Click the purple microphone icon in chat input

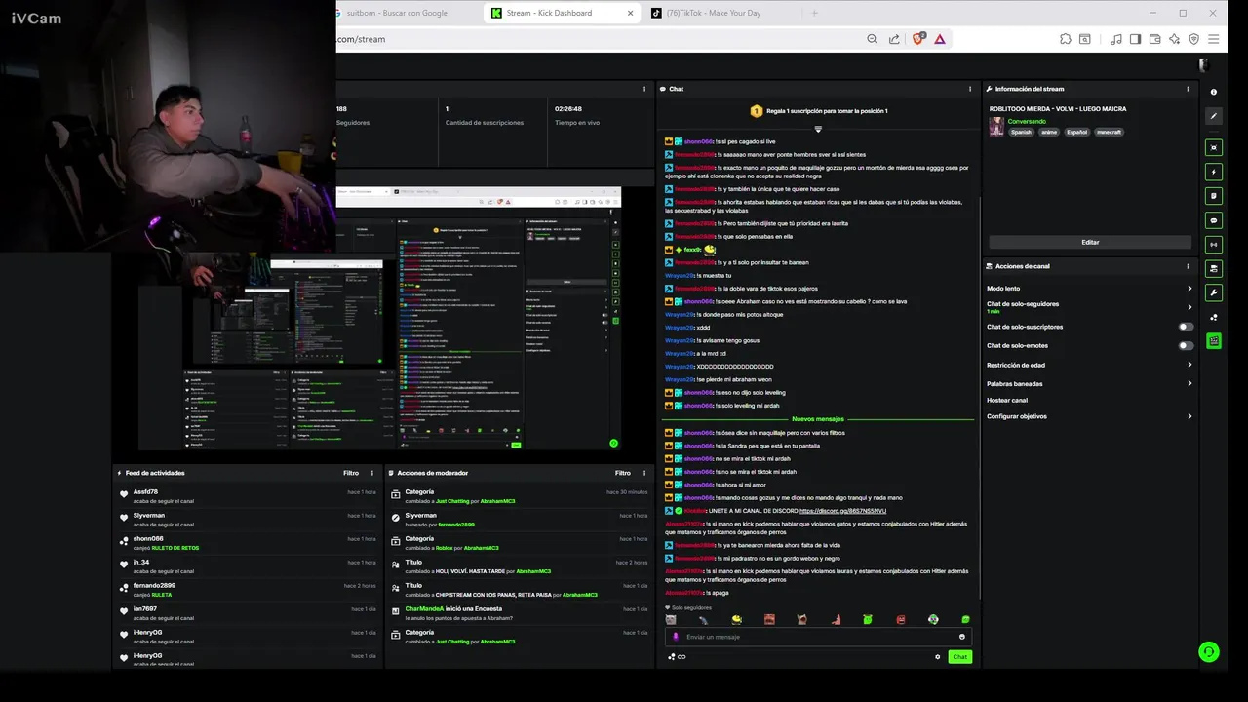coord(676,637)
